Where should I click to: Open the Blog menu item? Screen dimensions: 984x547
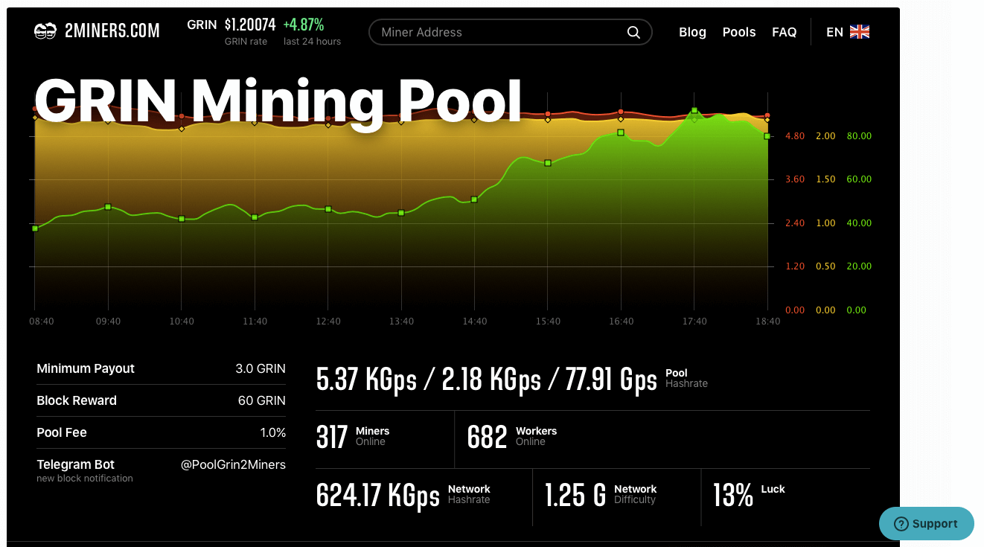point(692,32)
